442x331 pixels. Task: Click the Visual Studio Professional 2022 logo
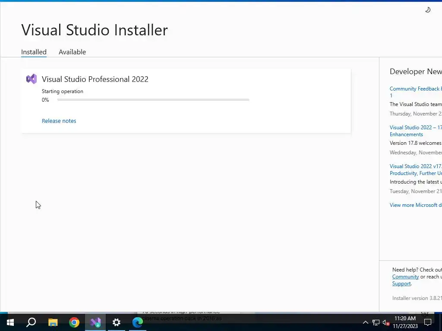pos(32,79)
